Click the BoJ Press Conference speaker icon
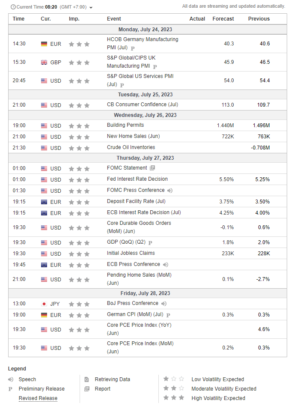 tap(164, 304)
